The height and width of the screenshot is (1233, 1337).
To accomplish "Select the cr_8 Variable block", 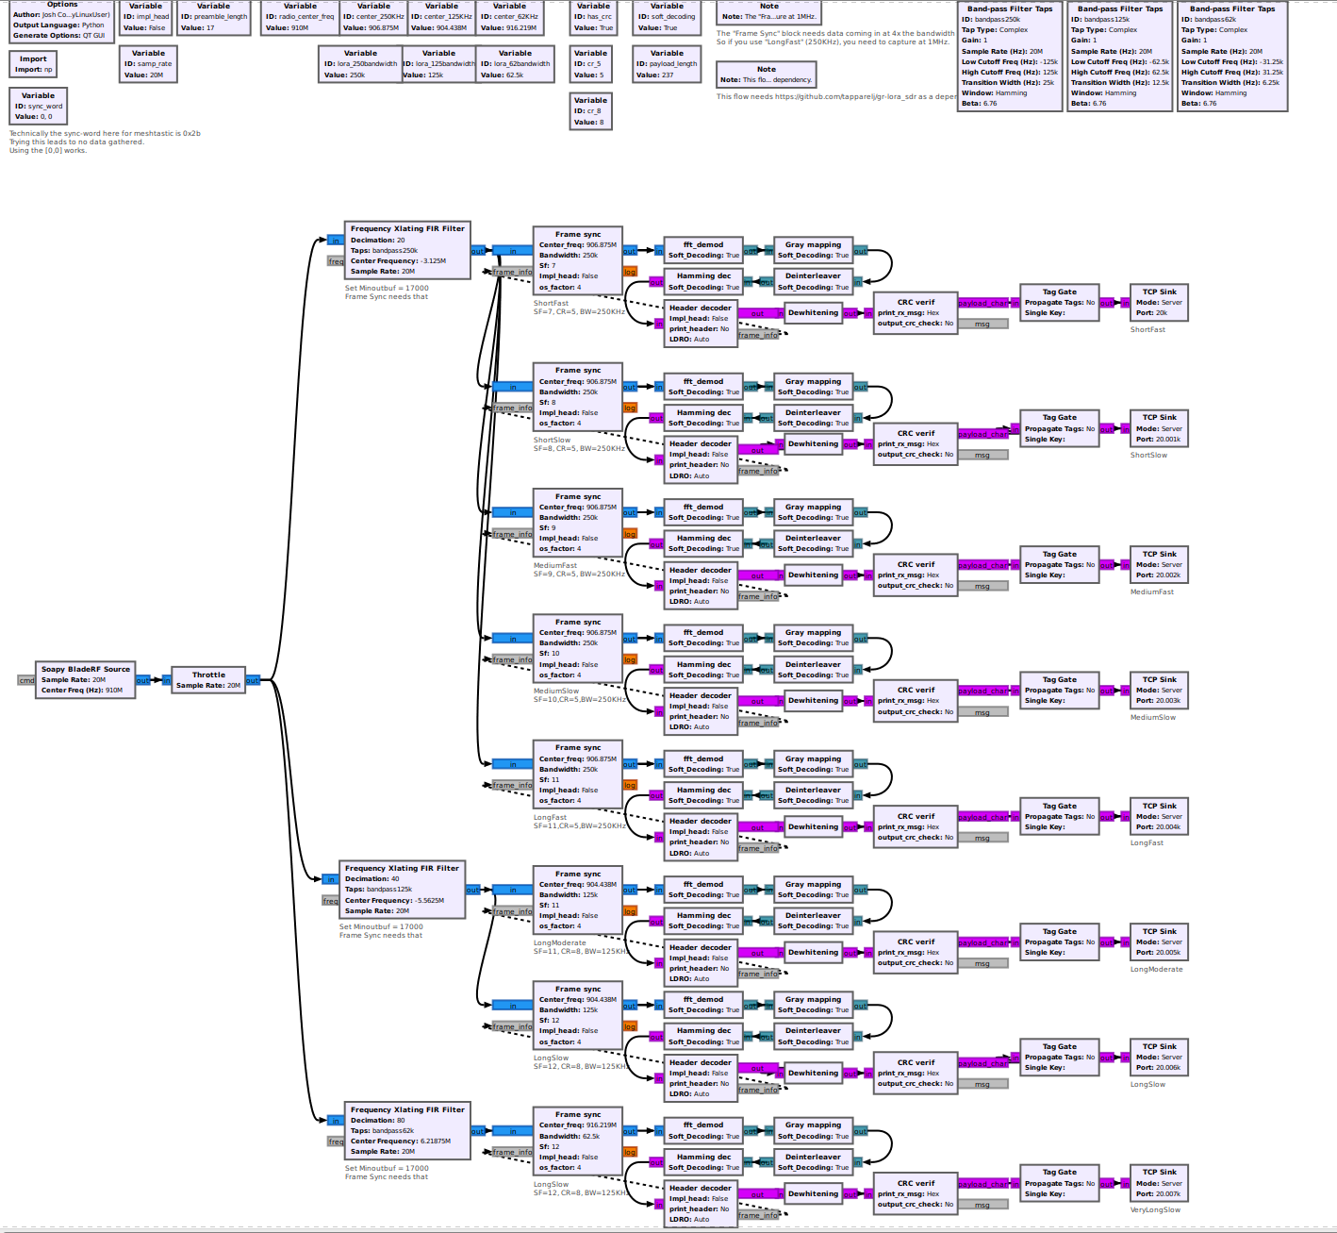I will [590, 111].
